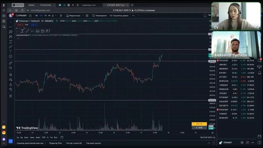Open timezone clock UTC+3 menu
The image size is (263, 148).
pos(208,137)
